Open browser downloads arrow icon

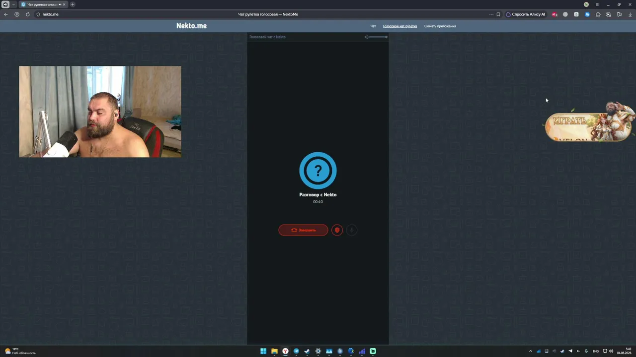click(630, 14)
